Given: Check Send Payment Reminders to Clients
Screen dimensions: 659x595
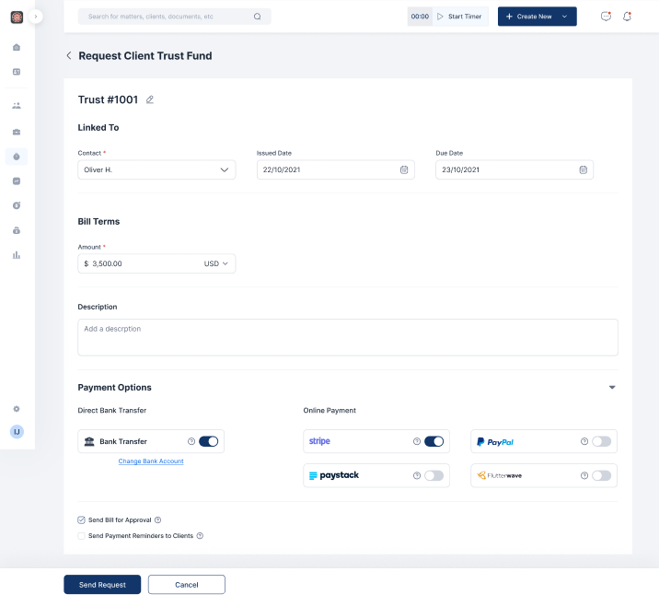Looking at the screenshot, I should [82, 535].
